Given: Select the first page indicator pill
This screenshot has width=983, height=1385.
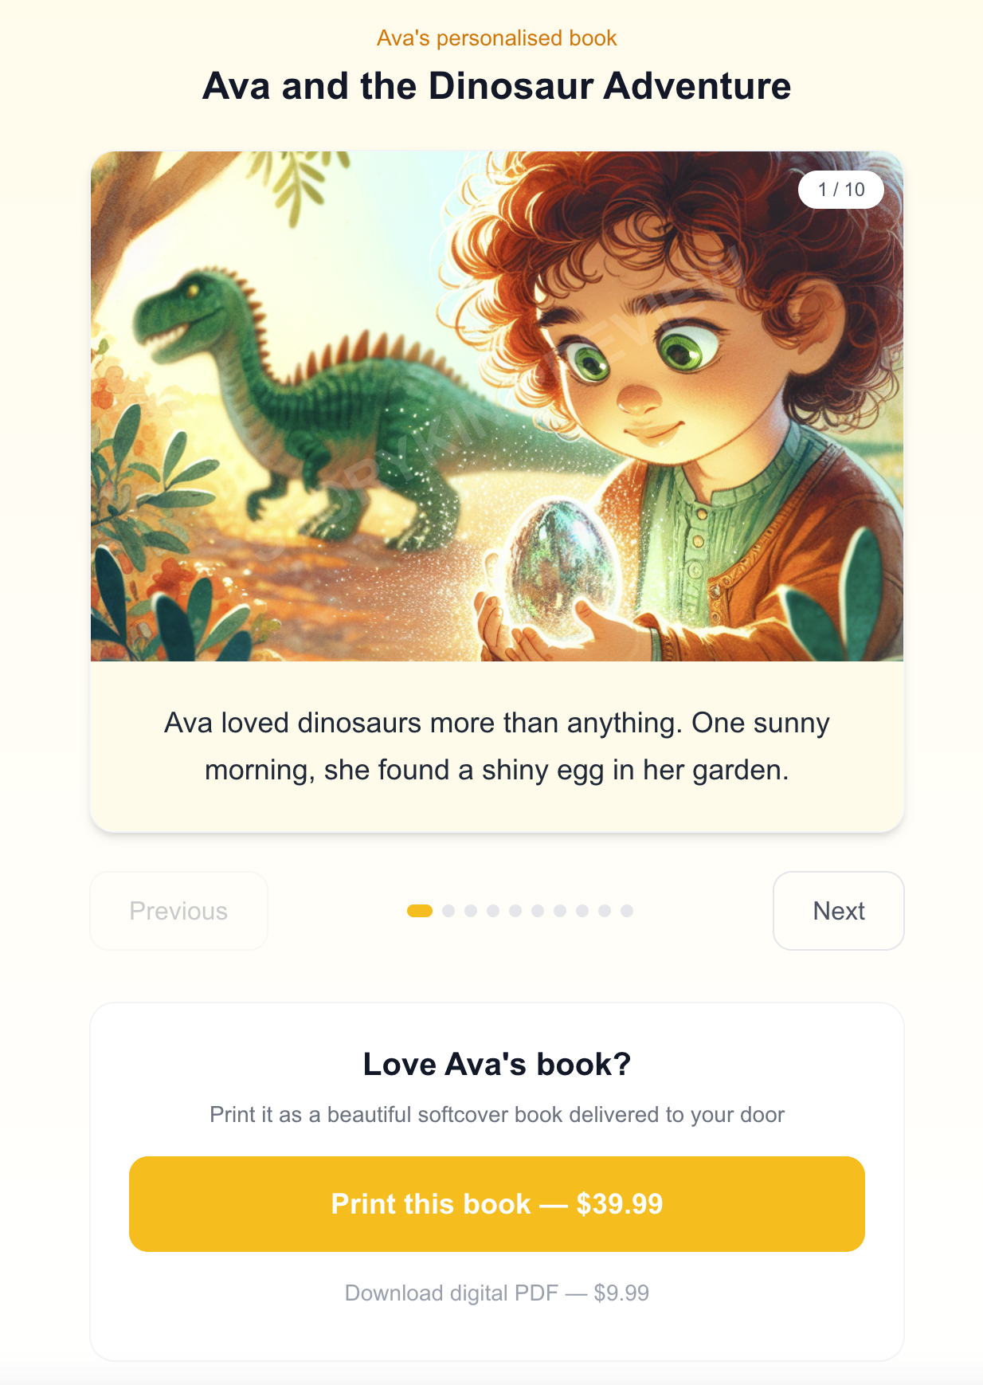Looking at the screenshot, I should click(420, 911).
